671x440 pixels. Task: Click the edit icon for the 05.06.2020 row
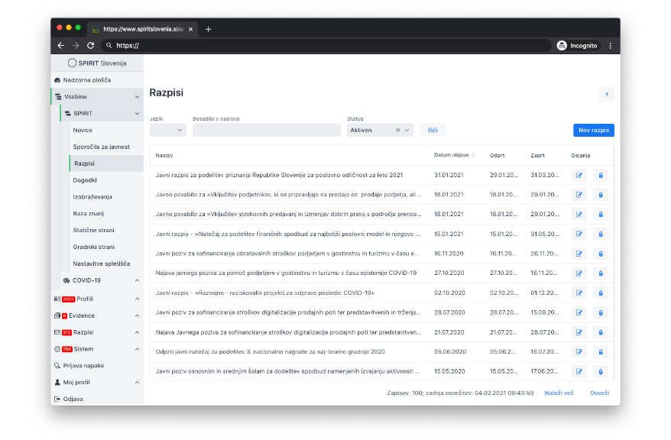pos(579,351)
